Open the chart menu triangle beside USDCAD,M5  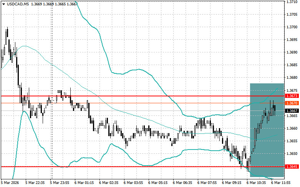(3, 4)
